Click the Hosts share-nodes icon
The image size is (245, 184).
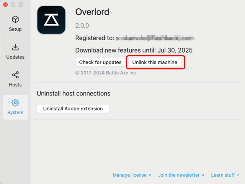[x=15, y=75]
